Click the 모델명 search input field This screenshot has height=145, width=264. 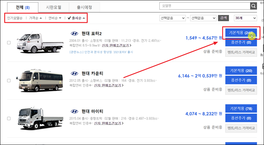click(x=205, y=6)
